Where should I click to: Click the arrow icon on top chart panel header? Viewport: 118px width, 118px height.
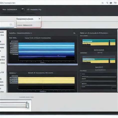coord(74,33)
